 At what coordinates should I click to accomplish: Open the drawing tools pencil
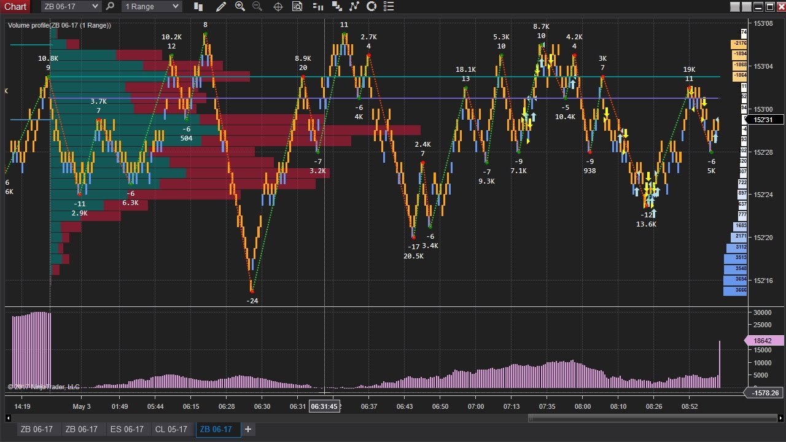222,6
